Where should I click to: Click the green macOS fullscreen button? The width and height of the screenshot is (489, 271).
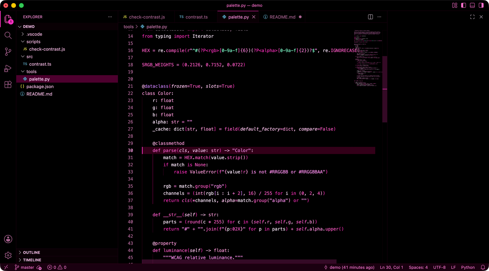pyautogui.click(x=21, y=5)
